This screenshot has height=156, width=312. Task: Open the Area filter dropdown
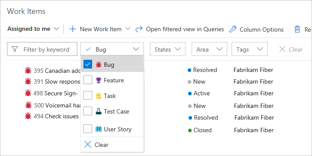coord(209,49)
